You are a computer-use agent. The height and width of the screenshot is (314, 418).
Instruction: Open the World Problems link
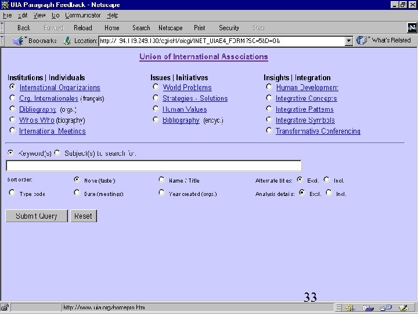pyautogui.click(x=187, y=87)
